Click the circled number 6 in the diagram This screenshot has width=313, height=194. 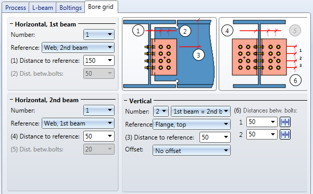pos(295,80)
